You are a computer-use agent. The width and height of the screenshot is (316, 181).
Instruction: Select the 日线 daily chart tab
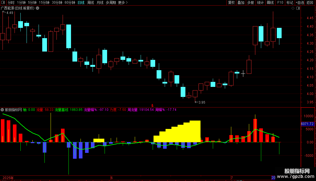pyautogui.click(x=81, y=3)
